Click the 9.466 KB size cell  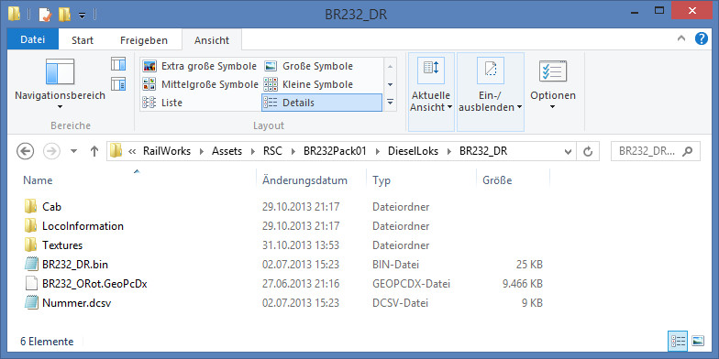click(x=523, y=284)
